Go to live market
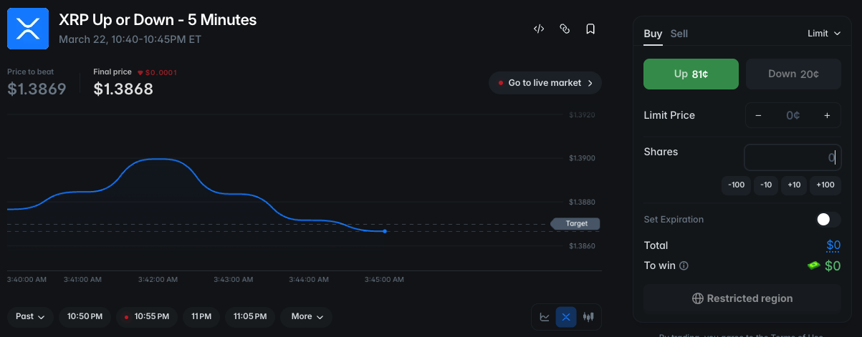 click(x=545, y=83)
